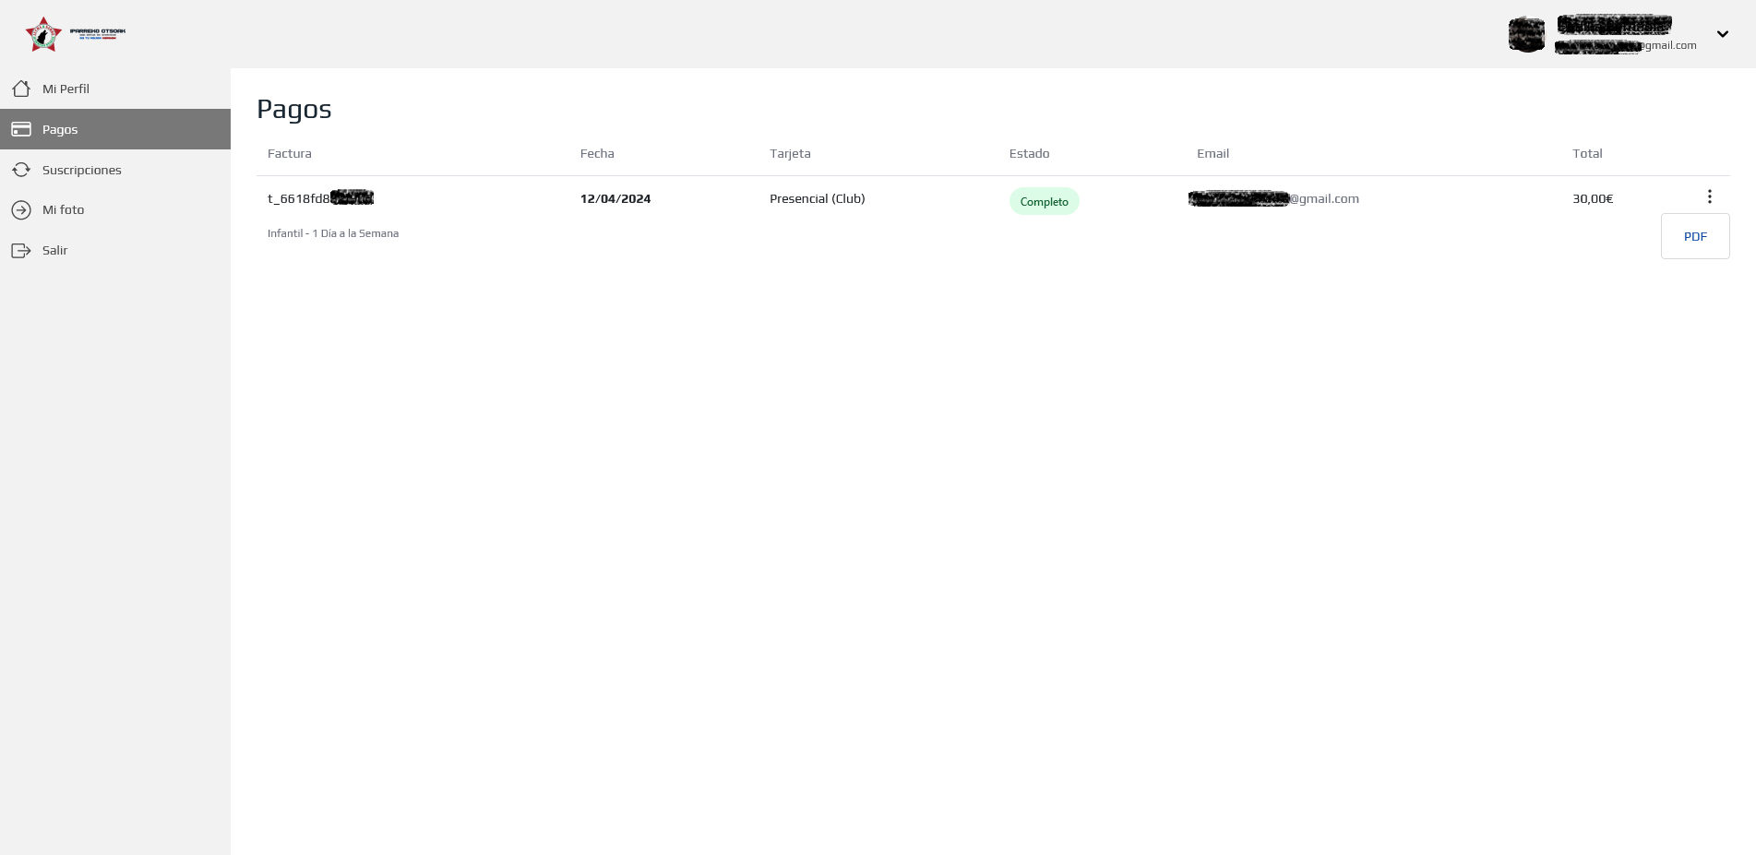Viewport: 1756px width, 855px height.
Task: Sort by the Fecha column header
Action: click(x=597, y=154)
